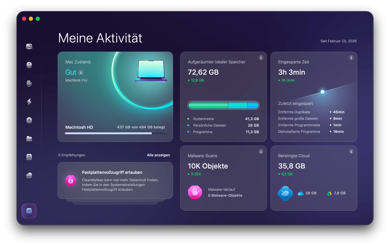The image size is (390, 247).
Task: Select the folder icon in sidebar
Action: pos(29,139)
